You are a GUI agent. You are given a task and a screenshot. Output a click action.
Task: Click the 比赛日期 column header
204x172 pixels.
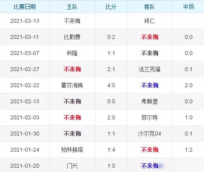25,7
